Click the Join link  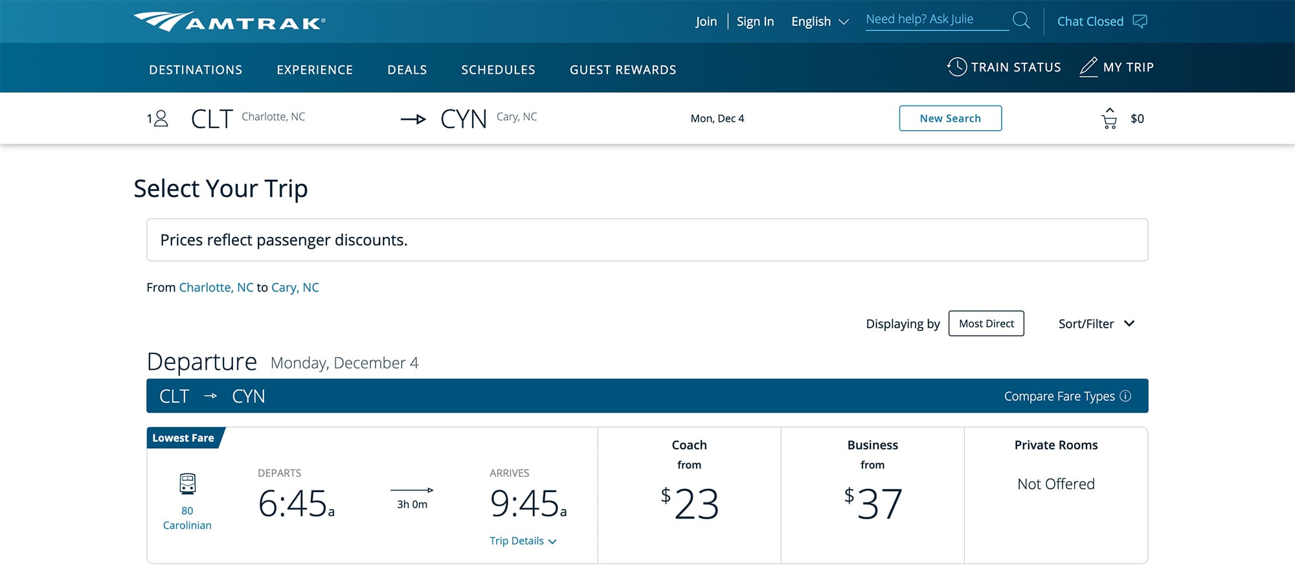[x=706, y=21]
